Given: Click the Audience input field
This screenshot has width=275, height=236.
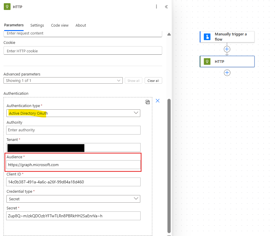Looking at the screenshot, I should click(x=73, y=164).
